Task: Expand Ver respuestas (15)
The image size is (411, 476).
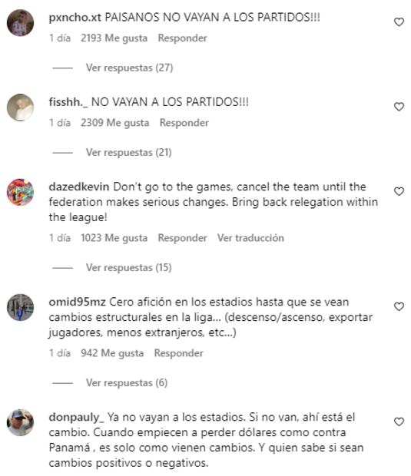Action: pos(129,267)
